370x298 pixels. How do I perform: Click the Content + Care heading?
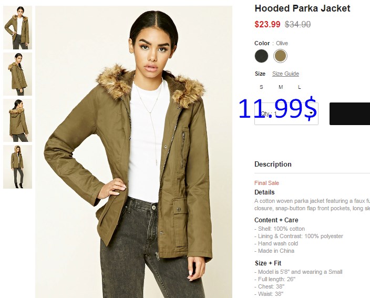click(x=276, y=220)
